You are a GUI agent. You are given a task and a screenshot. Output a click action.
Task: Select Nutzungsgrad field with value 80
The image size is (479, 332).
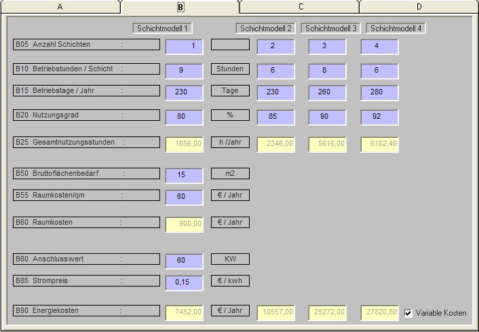[x=185, y=117]
